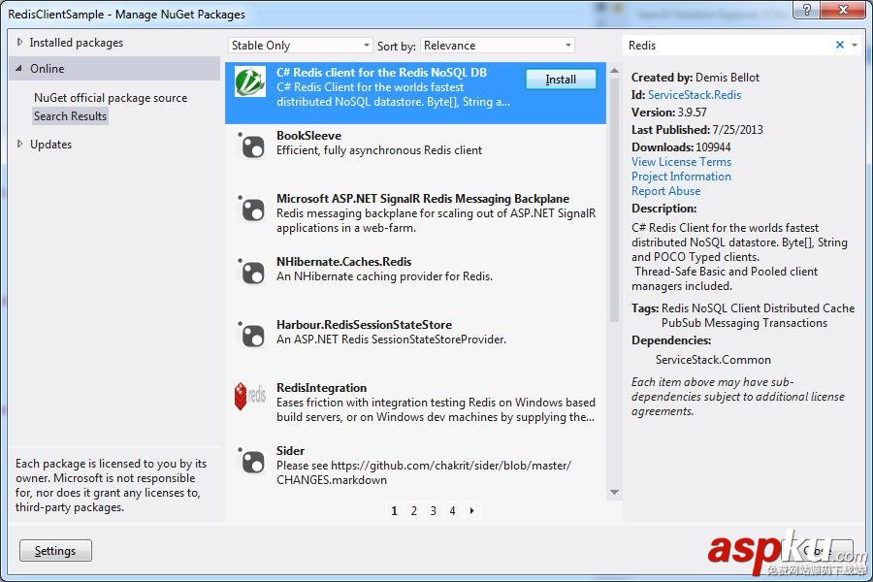
Task: Open the Project Information link
Action: point(681,177)
